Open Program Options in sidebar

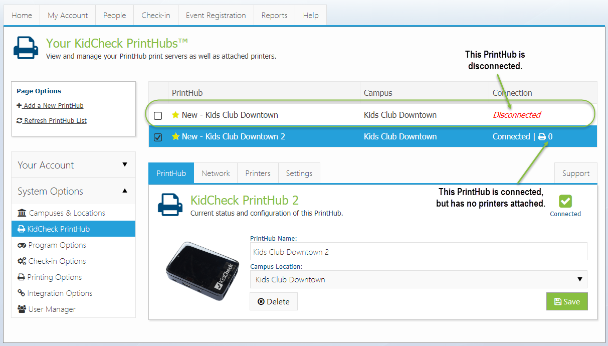(x=73, y=245)
